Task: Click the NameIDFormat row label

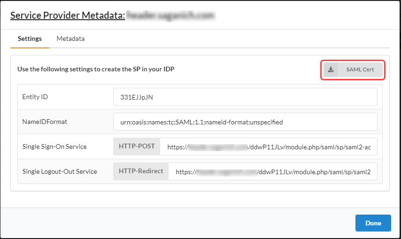Action: 45,122
